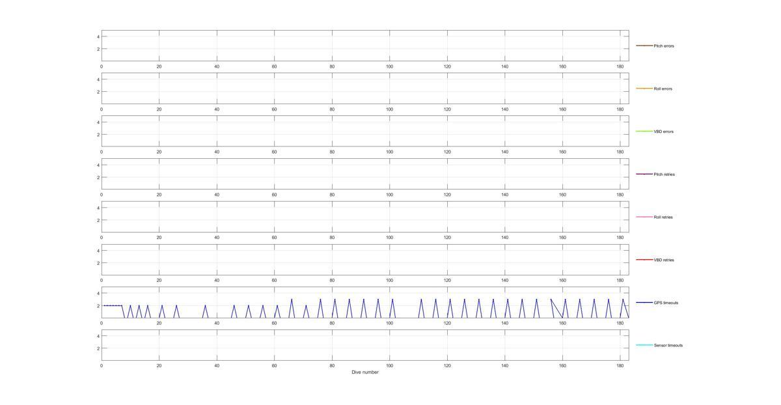Viewport: 781px width, 405px height.
Task: Select the VBD retries legend label
Action: click(x=664, y=260)
